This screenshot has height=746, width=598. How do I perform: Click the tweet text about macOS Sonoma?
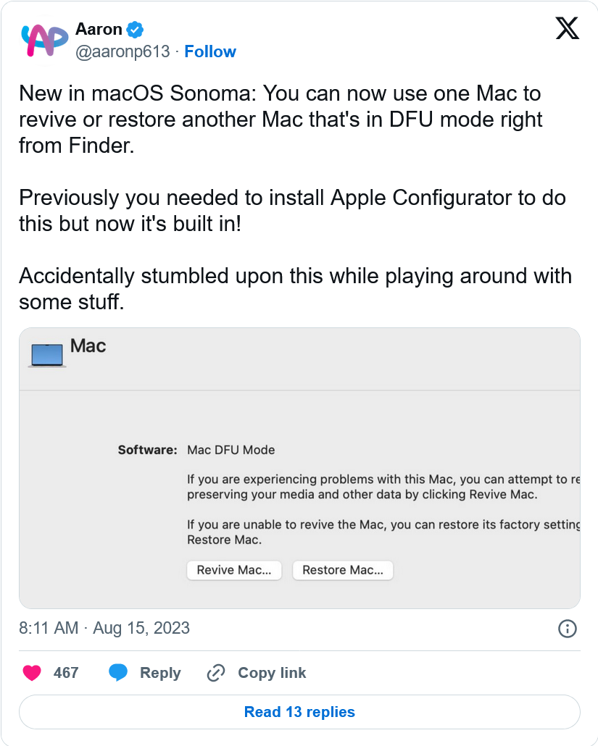pos(295,198)
